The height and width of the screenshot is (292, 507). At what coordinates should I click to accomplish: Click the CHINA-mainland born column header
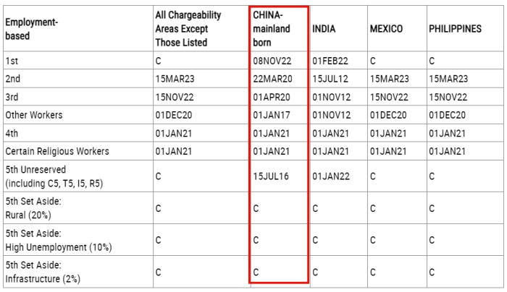[272, 28]
